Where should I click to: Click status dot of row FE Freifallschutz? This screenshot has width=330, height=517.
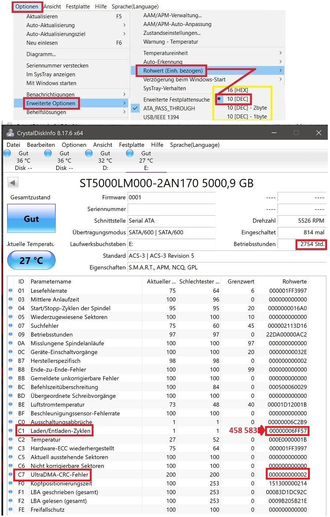tap(11, 510)
